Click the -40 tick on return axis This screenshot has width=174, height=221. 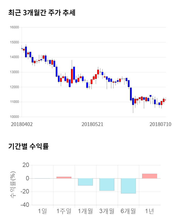[25, 205]
